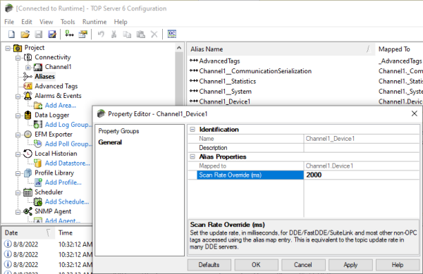
Task: Collapse the Data Logger node
Action: [x=18, y=116]
